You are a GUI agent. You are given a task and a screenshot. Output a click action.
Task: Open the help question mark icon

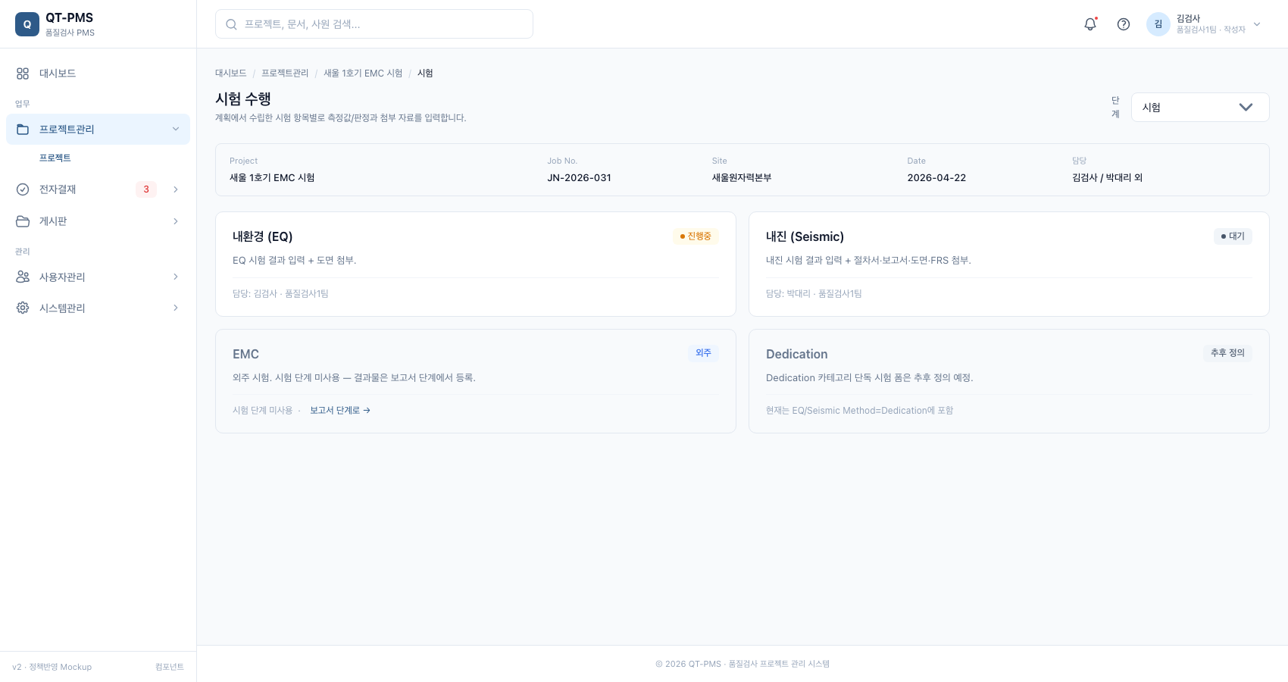click(x=1124, y=24)
